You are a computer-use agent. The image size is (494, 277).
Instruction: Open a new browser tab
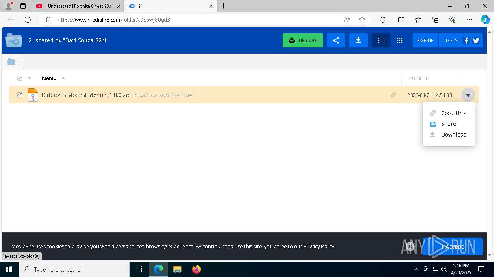tap(223, 6)
